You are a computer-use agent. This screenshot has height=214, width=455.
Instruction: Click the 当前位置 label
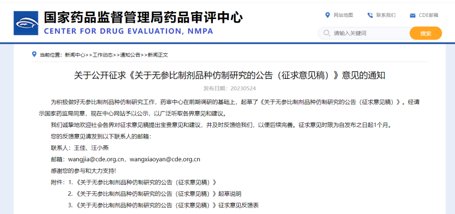(51, 55)
